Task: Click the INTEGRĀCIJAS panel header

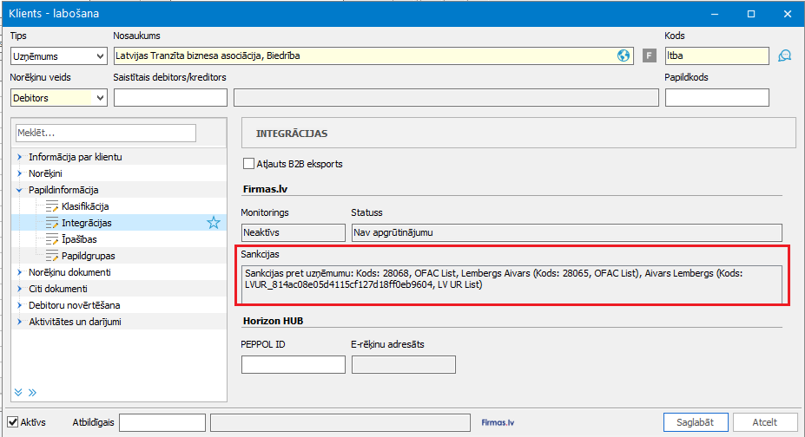Action: pyautogui.click(x=518, y=134)
